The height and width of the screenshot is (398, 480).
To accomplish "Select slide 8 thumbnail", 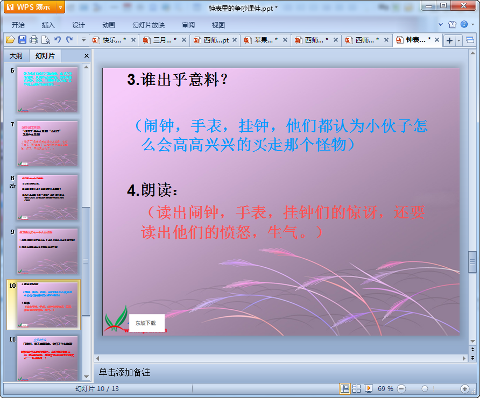I will point(47,197).
